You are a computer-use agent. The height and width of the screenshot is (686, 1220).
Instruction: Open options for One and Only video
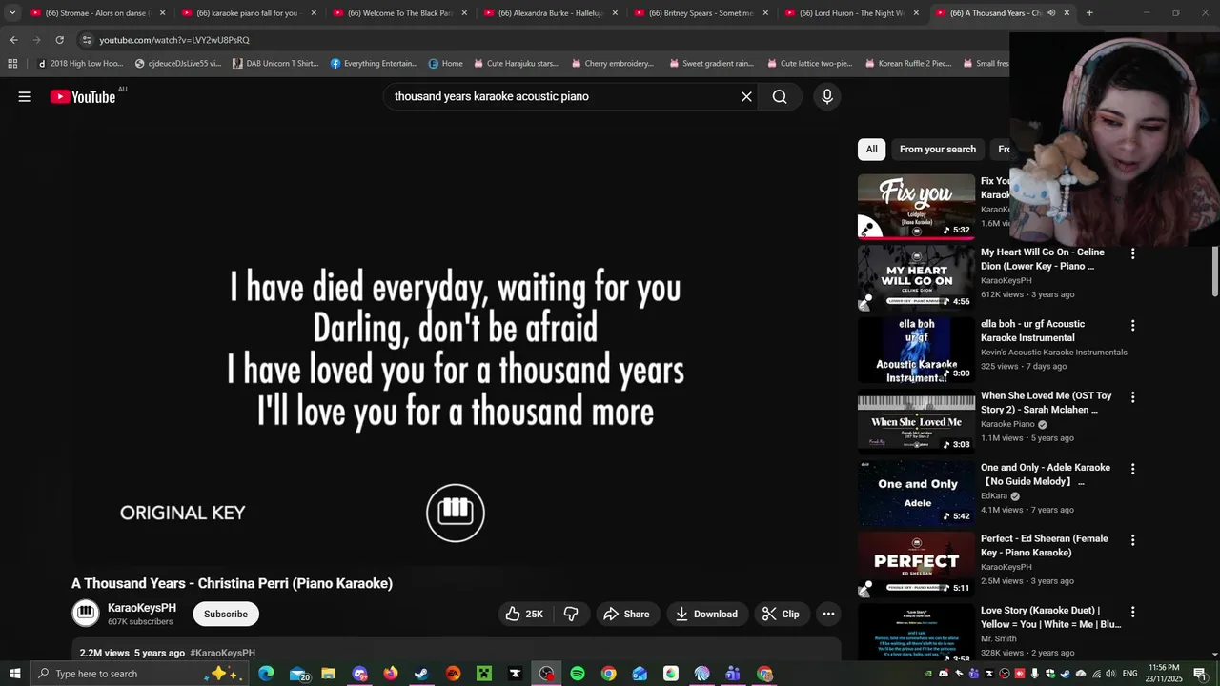pos(1132,469)
